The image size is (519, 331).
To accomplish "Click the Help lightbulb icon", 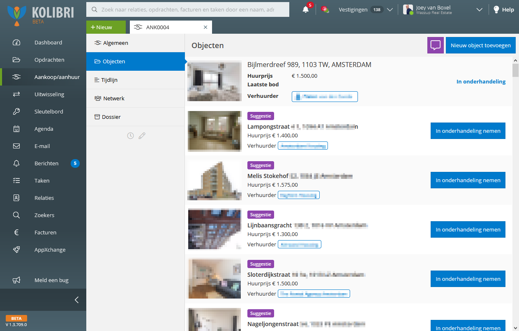I will (496, 9).
